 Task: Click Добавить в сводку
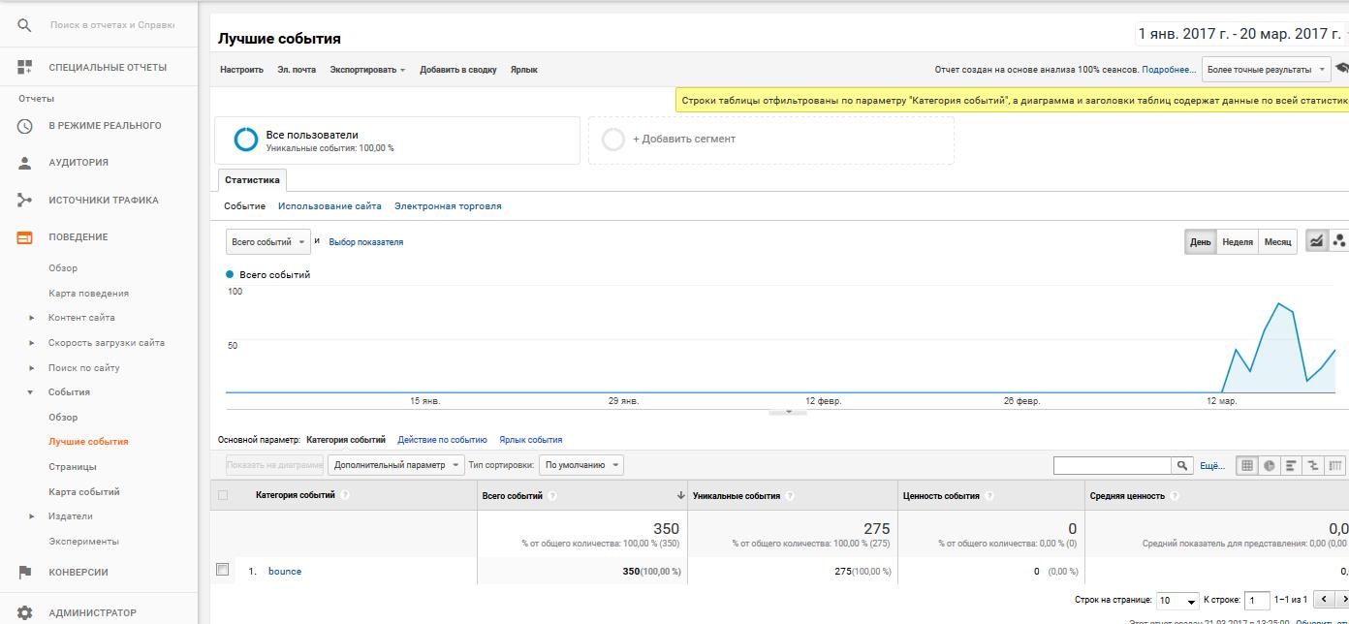458,70
